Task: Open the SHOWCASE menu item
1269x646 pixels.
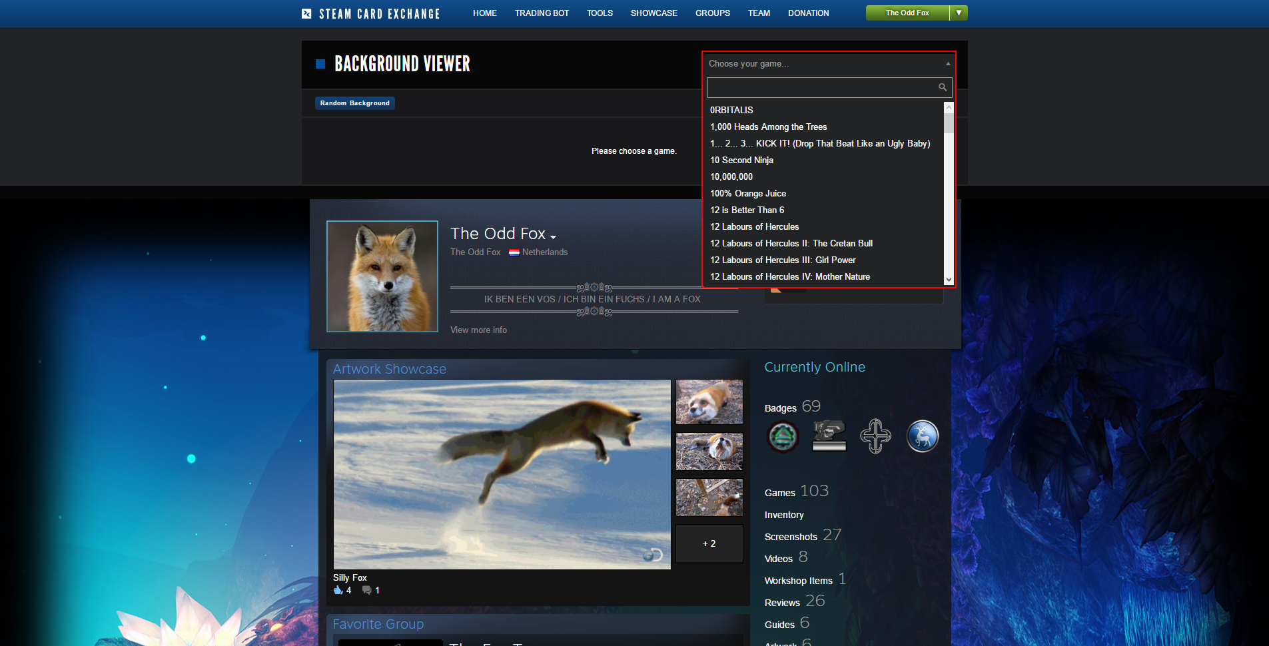Action: coord(654,13)
